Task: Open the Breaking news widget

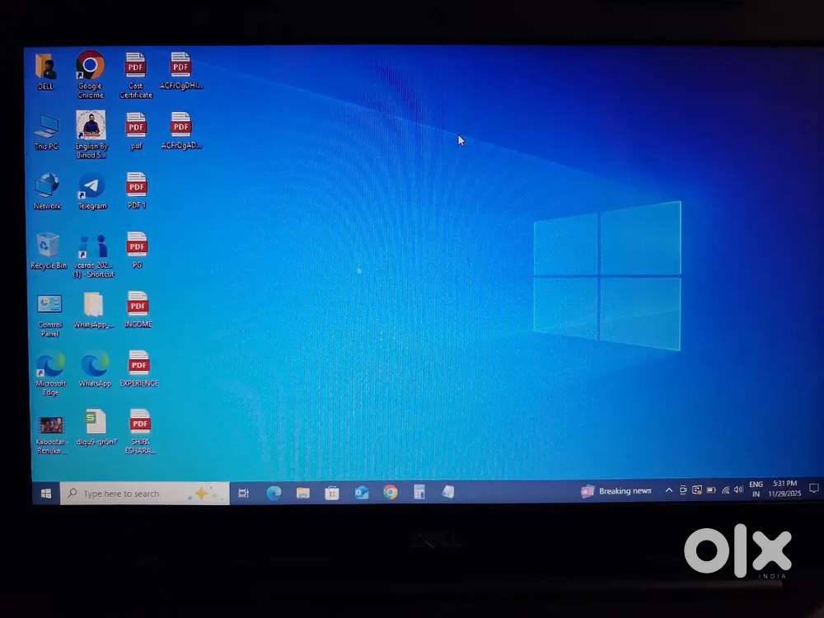Action: [x=616, y=490]
